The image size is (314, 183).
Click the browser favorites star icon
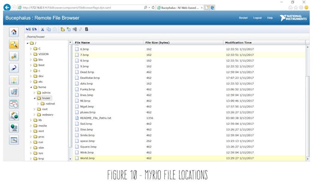click(x=296, y=7)
